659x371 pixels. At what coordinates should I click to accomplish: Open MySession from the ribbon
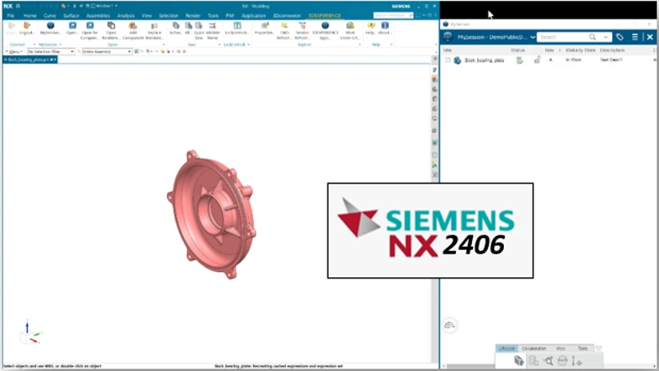[50, 26]
